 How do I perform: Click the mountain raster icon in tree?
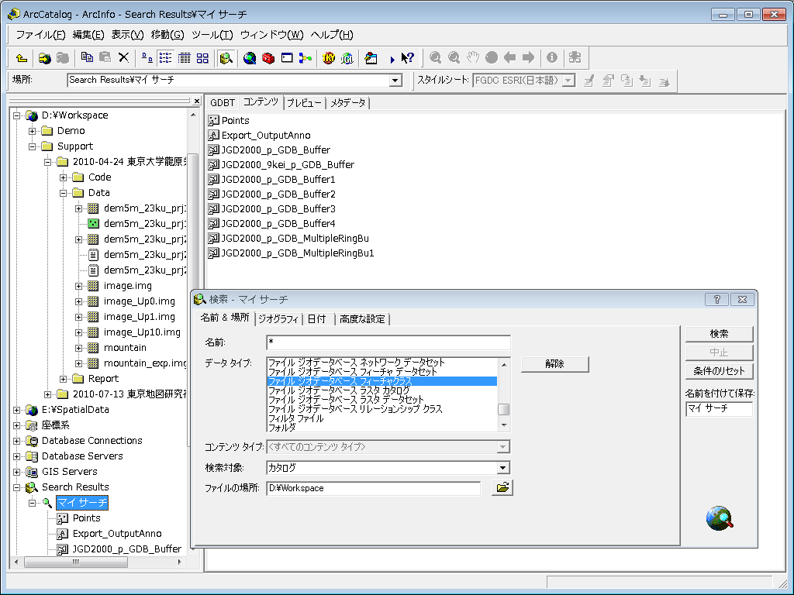(x=93, y=348)
